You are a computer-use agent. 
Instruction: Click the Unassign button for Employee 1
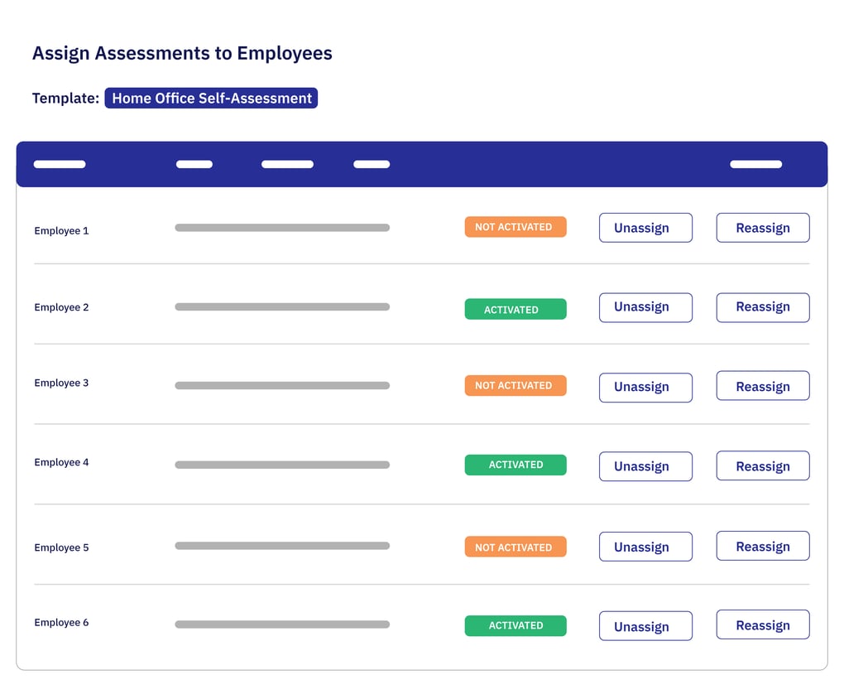(645, 227)
